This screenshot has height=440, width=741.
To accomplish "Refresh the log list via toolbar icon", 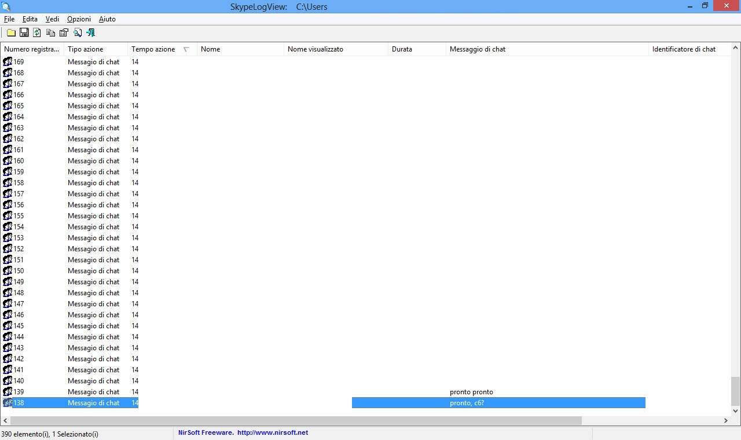I will tap(37, 33).
